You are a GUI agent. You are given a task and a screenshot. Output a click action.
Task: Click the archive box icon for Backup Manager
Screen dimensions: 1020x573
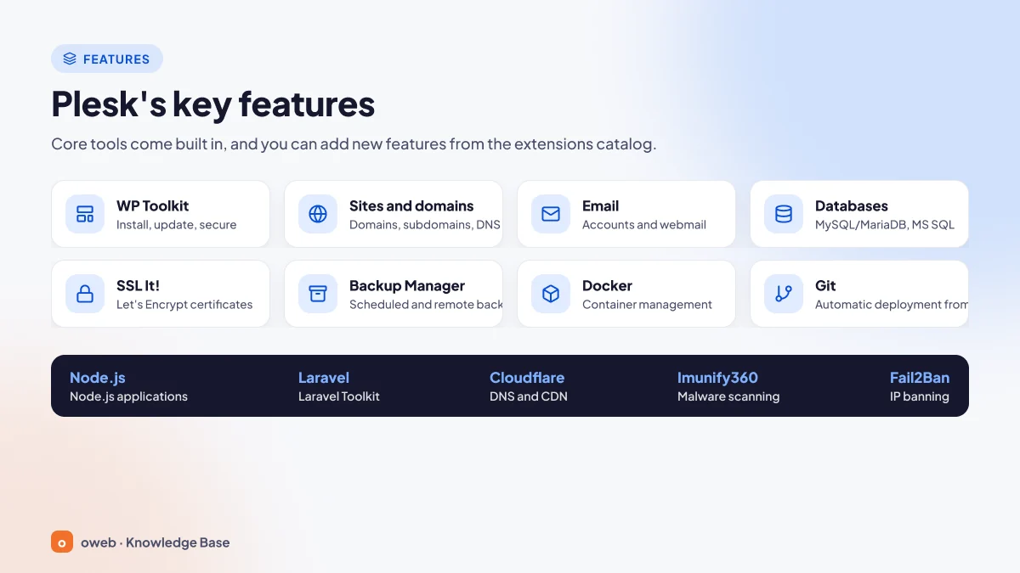[x=318, y=294]
